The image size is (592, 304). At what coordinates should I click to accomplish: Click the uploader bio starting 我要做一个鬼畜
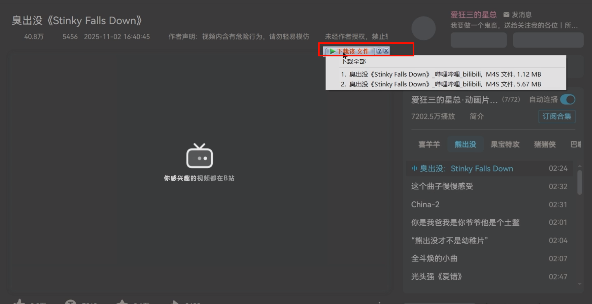coord(514,25)
